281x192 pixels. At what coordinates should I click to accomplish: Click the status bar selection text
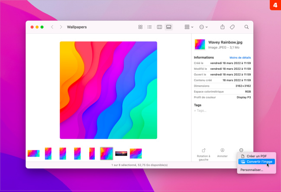[x=139, y=165]
